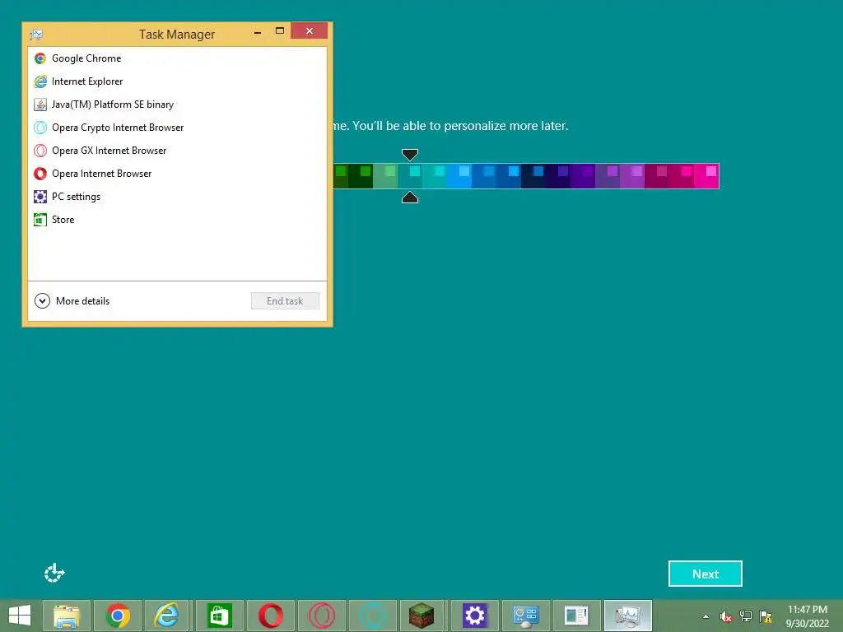Open the green Store taskbar icon

coord(219,616)
